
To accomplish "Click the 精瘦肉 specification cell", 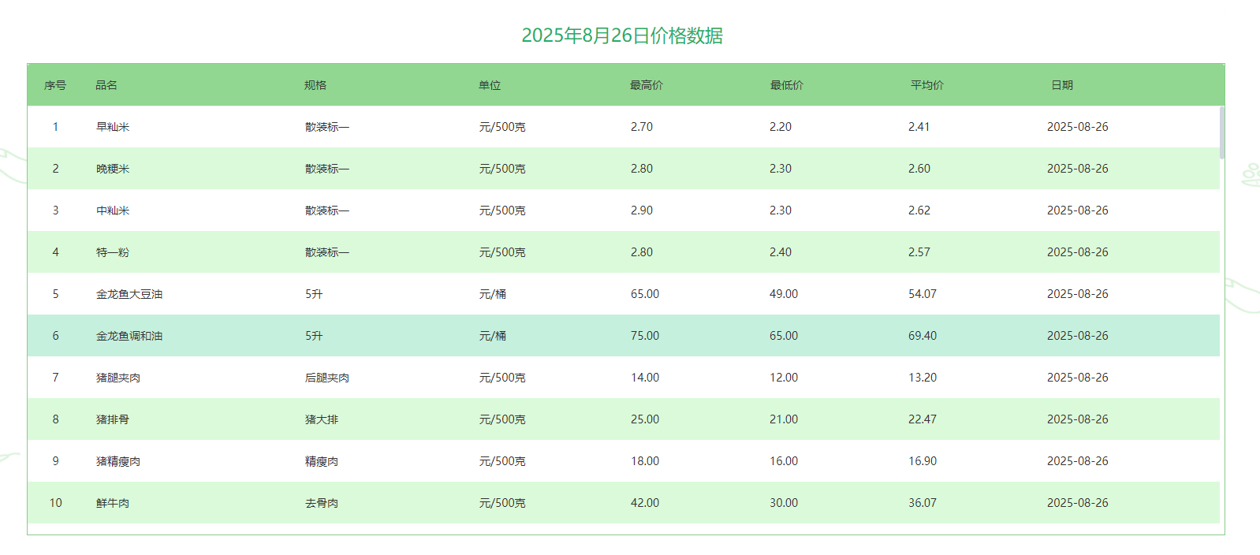I will pos(322,461).
